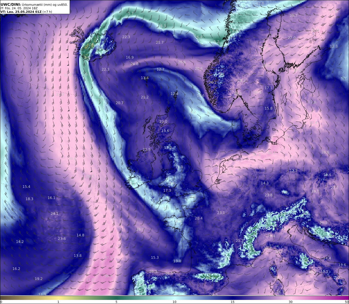Click the 6.5 value in green band
Viewport: 349px width, 304px height.
point(163,26)
